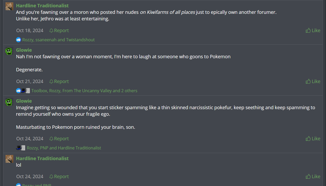This screenshot has width=326, height=186.
Task: Report Glowie's Oct 21 comment
Action: click(59, 82)
